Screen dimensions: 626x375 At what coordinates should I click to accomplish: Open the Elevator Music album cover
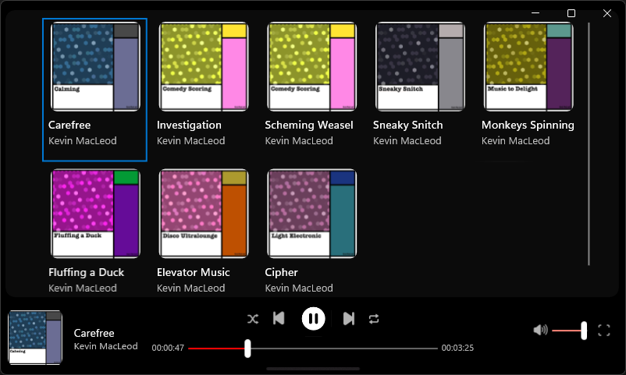(204, 214)
